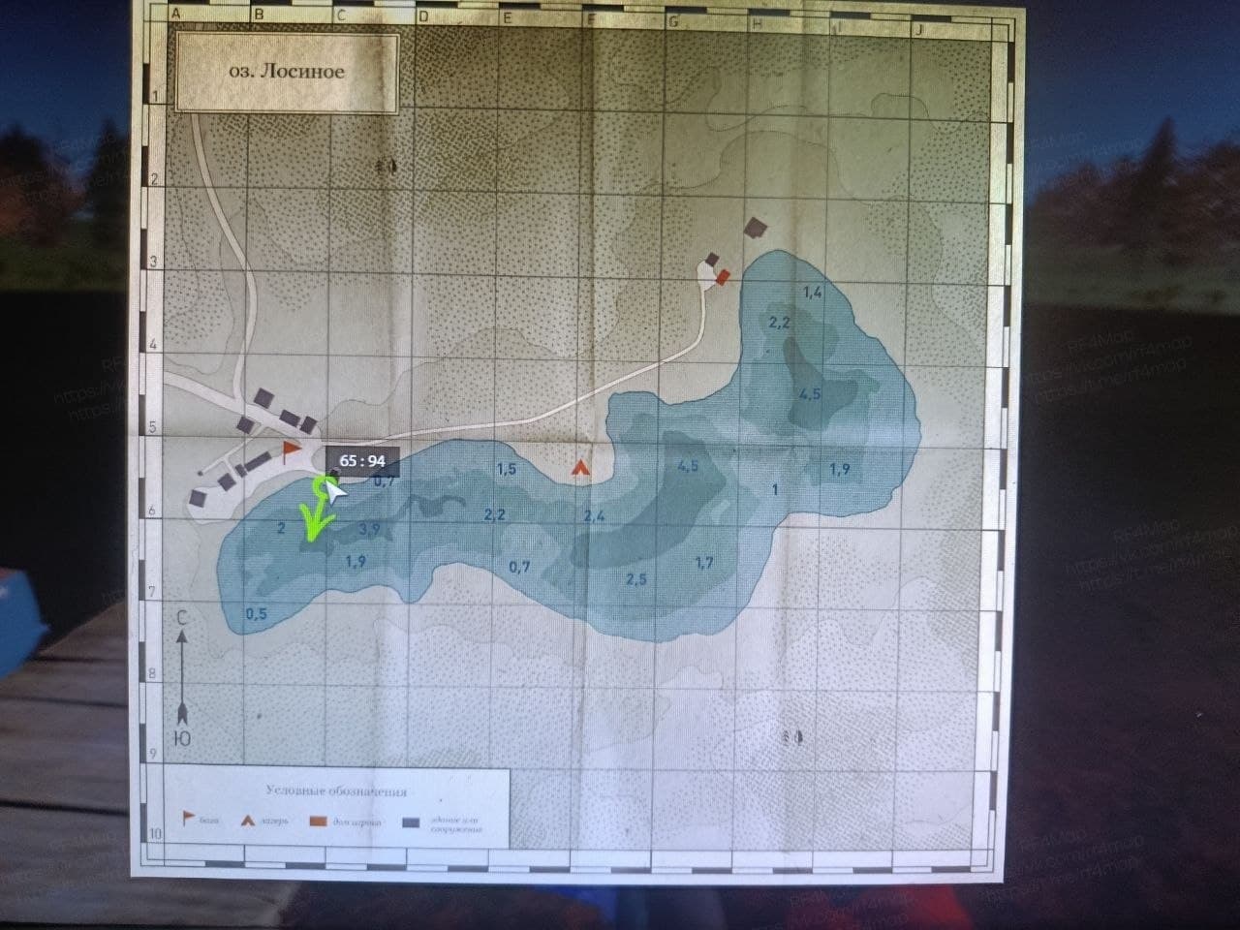Click the С north label above compass arrow
Image resolution: width=1240 pixels, height=930 pixels.
point(181,617)
